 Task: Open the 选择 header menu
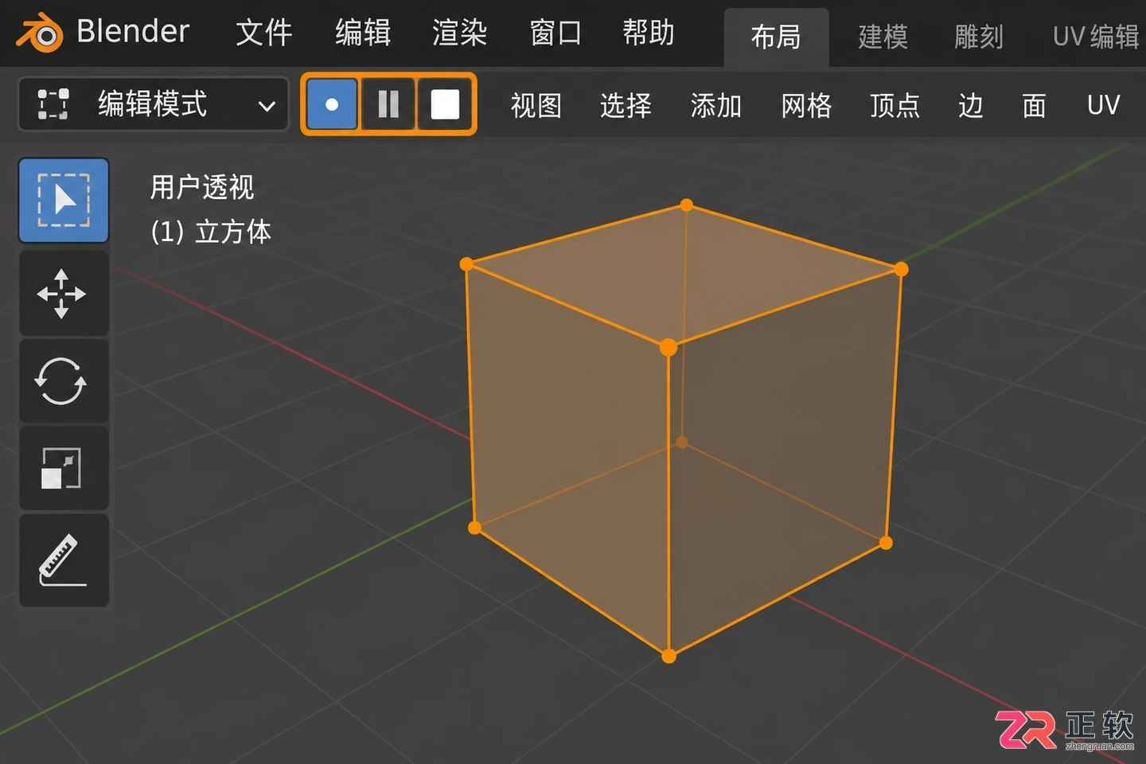626,105
